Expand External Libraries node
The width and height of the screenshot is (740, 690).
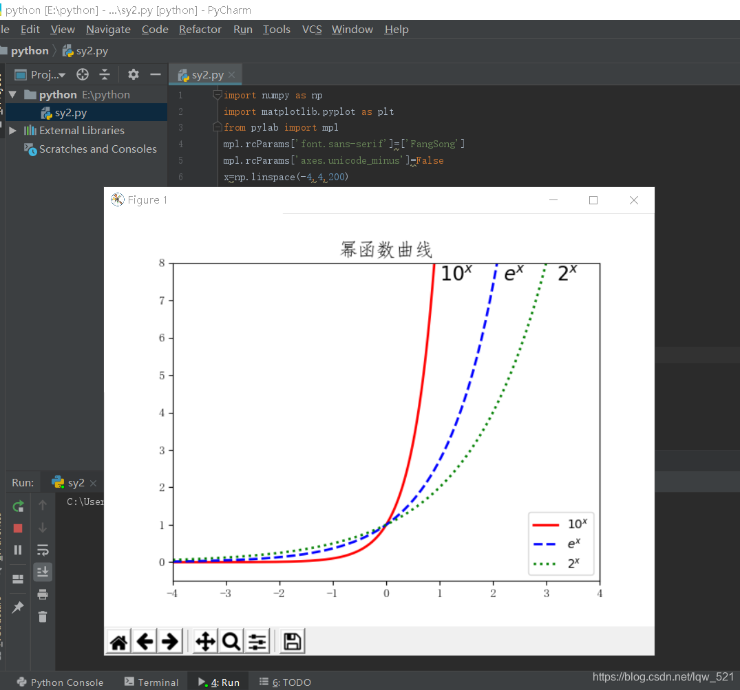(x=13, y=130)
